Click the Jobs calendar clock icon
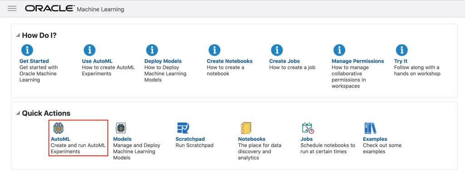Screen dimensions: 465x173 pyautogui.click(x=308, y=128)
